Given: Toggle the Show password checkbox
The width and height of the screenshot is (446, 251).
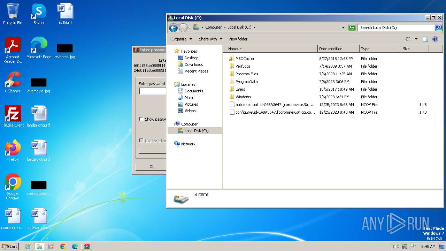Looking at the screenshot, I should click(x=141, y=119).
